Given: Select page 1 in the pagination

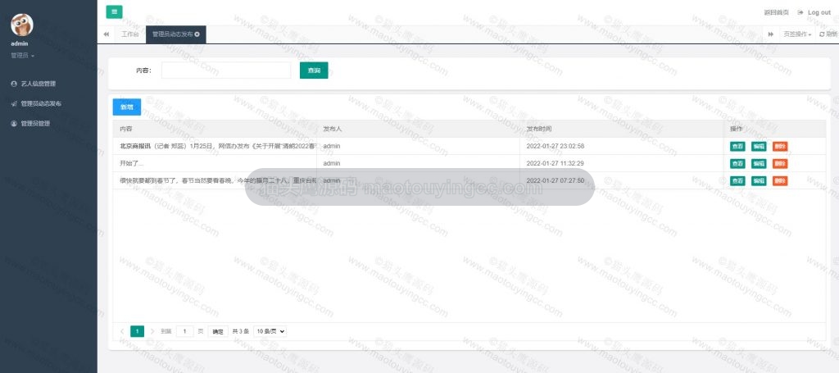Looking at the screenshot, I should click(x=137, y=331).
